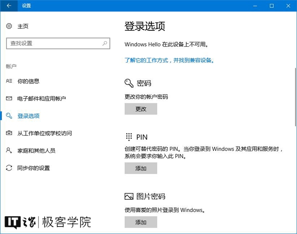The height and width of the screenshot is (234, 297).
Task: Click the key icon beside 登录选项
Action: tap(9, 116)
